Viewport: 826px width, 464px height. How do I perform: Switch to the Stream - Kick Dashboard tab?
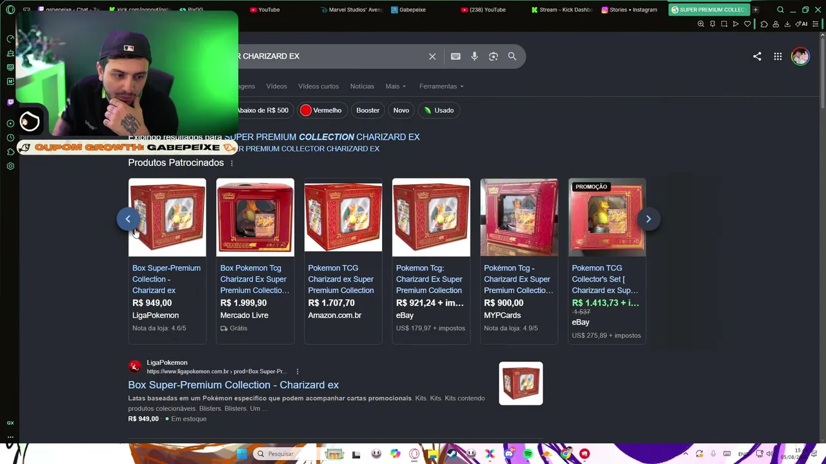click(561, 10)
